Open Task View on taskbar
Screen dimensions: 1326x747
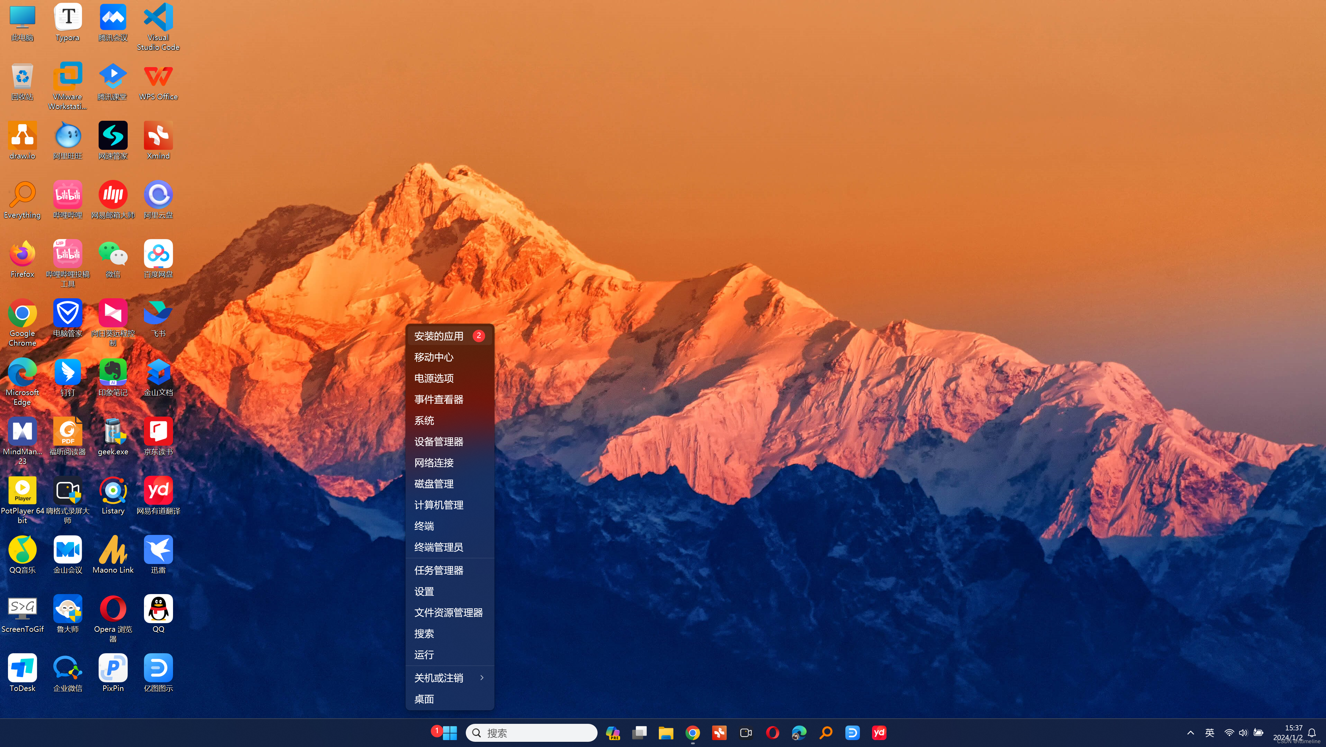tap(639, 732)
